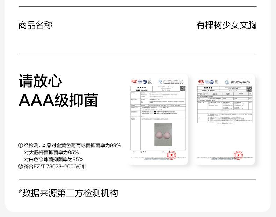Image resolution: width=276 pixels, height=217 pixels.
Task: Click the CNAS logo on right report
Action: pyautogui.click(x=212, y=81)
